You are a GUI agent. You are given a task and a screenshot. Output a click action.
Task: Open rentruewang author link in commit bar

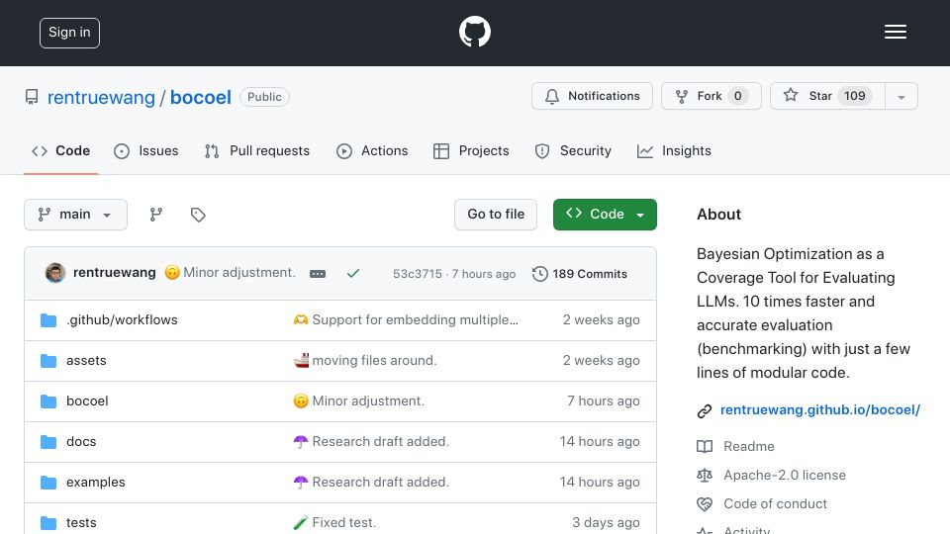tap(115, 273)
